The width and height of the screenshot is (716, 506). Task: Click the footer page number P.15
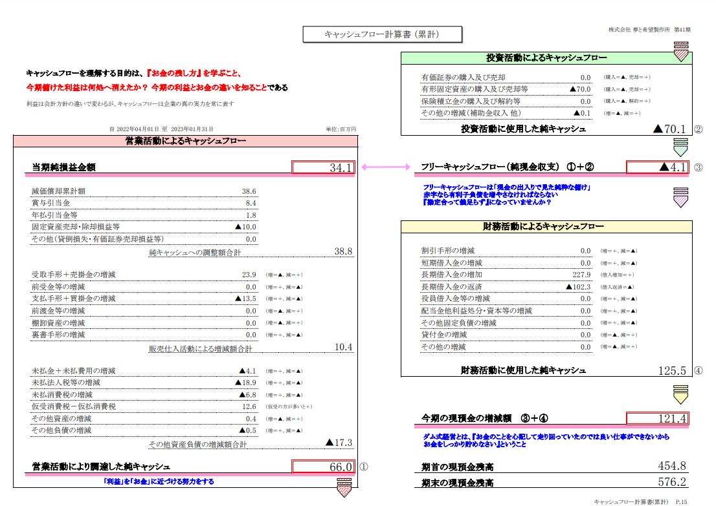coord(681,501)
